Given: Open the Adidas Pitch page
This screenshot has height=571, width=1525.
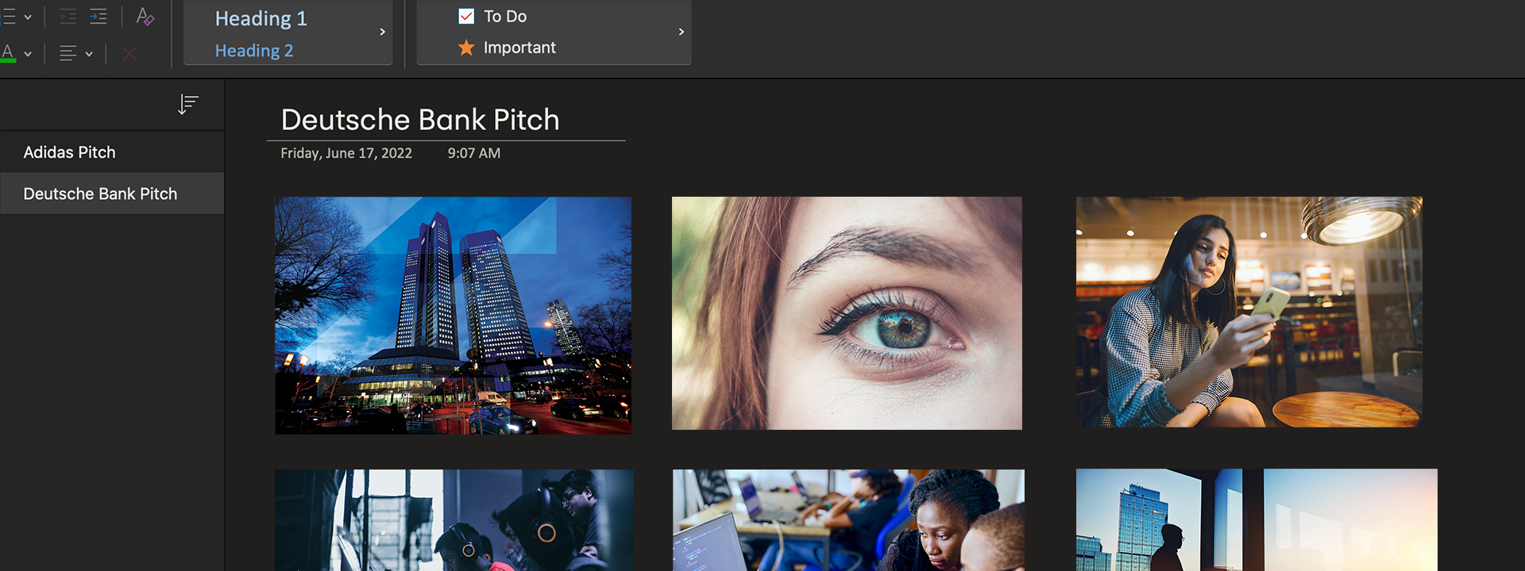Looking at the screenshot, I should [112, 152].
